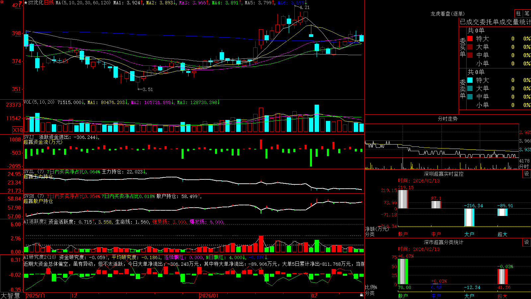
Task: Click the 87.1 中户 bar in 实时监控
Action: (436, 205)
